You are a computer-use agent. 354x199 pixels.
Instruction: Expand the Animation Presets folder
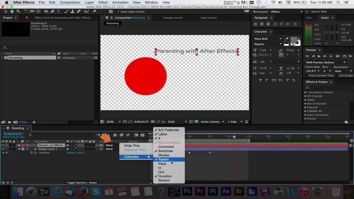pos(306,92)
